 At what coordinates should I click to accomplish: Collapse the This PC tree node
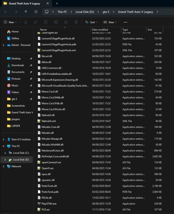[x=3, y=146]
